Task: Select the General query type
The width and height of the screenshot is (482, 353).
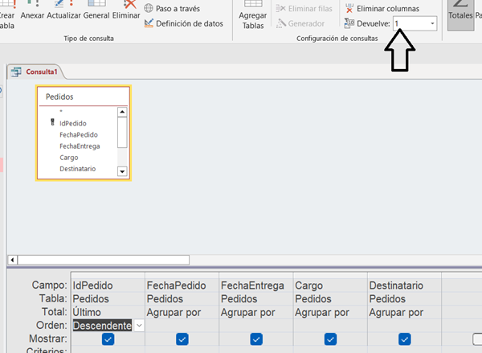Action: (x=96, y=10)
